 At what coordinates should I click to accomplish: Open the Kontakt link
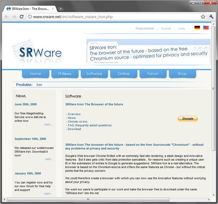166,29
